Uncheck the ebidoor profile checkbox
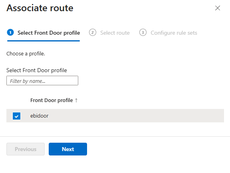 [17, 116]
